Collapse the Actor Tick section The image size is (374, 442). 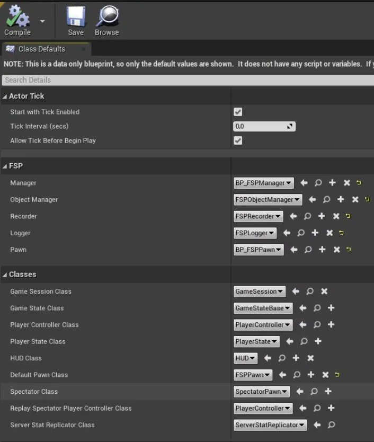tap(5, 96)
